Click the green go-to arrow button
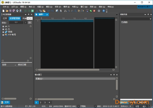Screen dimensions: 153x108 [x=32, y=11]
